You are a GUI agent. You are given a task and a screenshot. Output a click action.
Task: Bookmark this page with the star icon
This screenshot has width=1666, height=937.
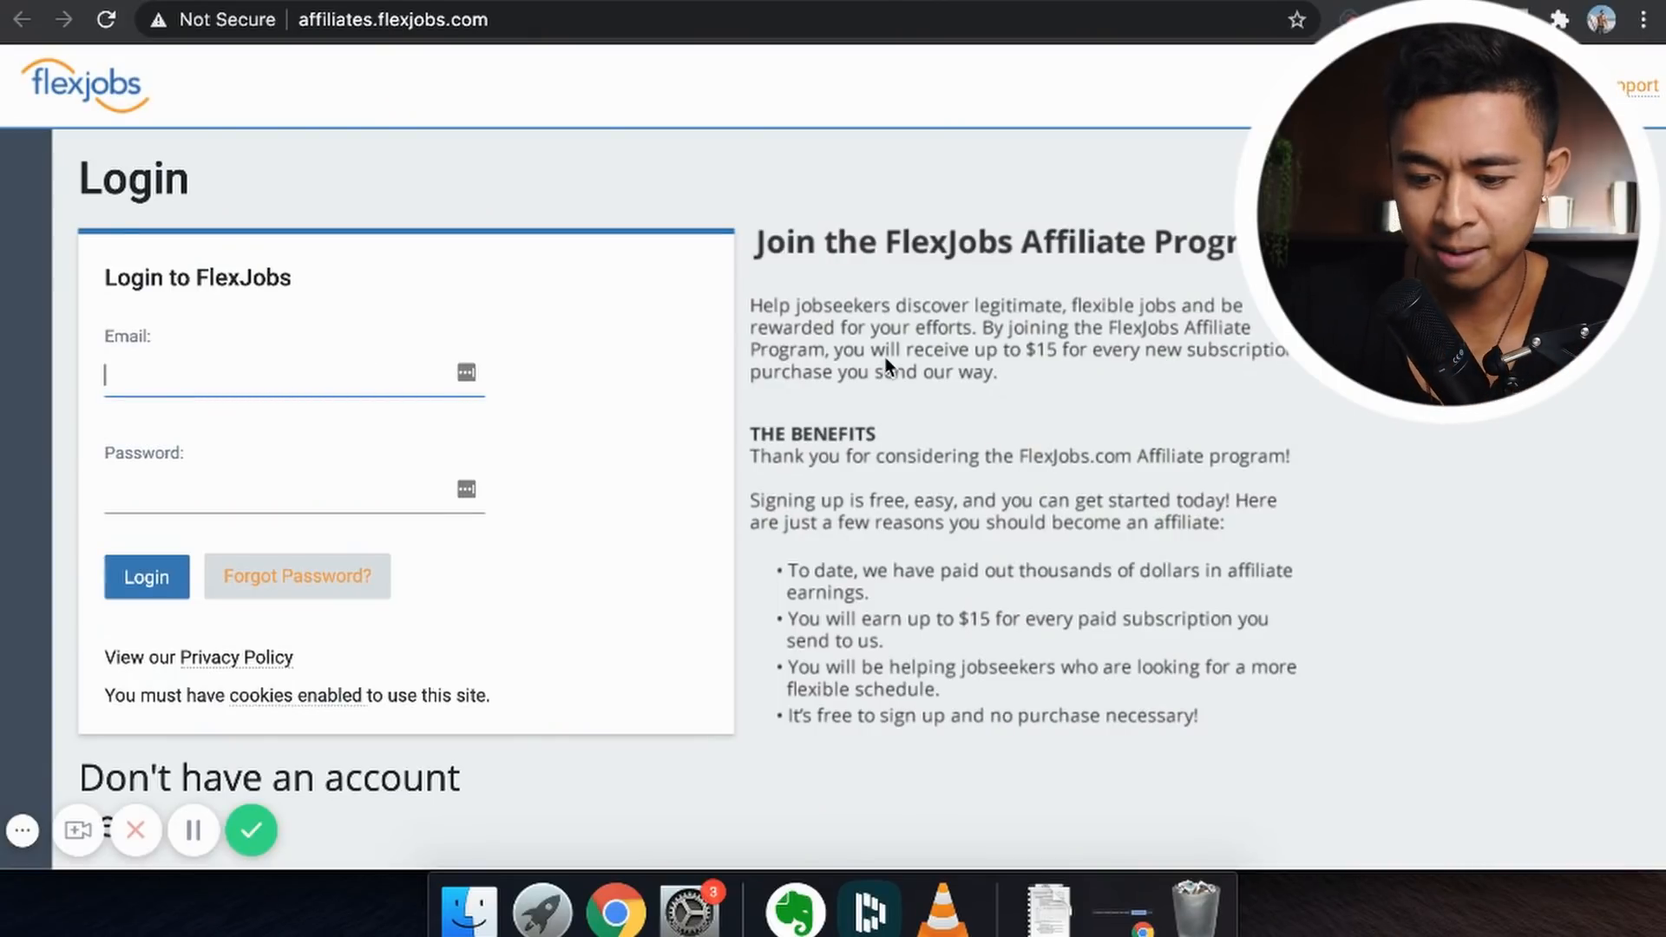1296,19
